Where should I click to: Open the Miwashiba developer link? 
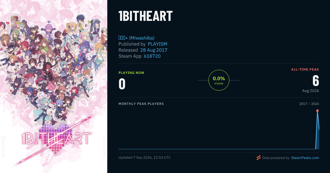tap(136, 38)
